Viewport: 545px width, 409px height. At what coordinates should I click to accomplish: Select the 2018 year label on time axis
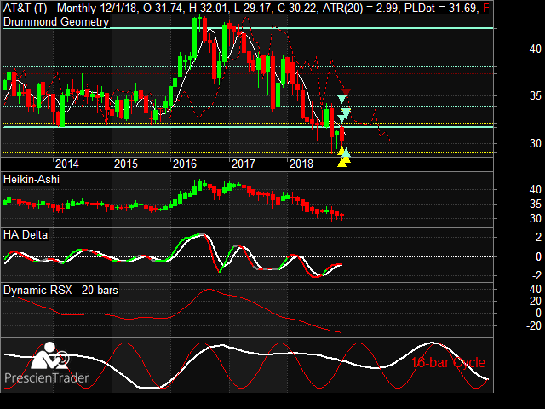click(301, 164)
